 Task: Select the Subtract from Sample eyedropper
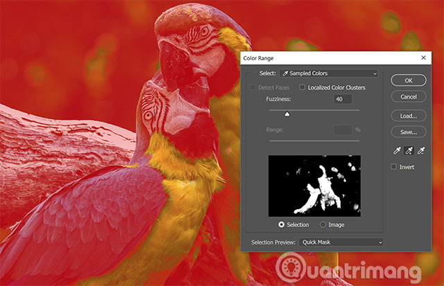[x=421, y=151]
